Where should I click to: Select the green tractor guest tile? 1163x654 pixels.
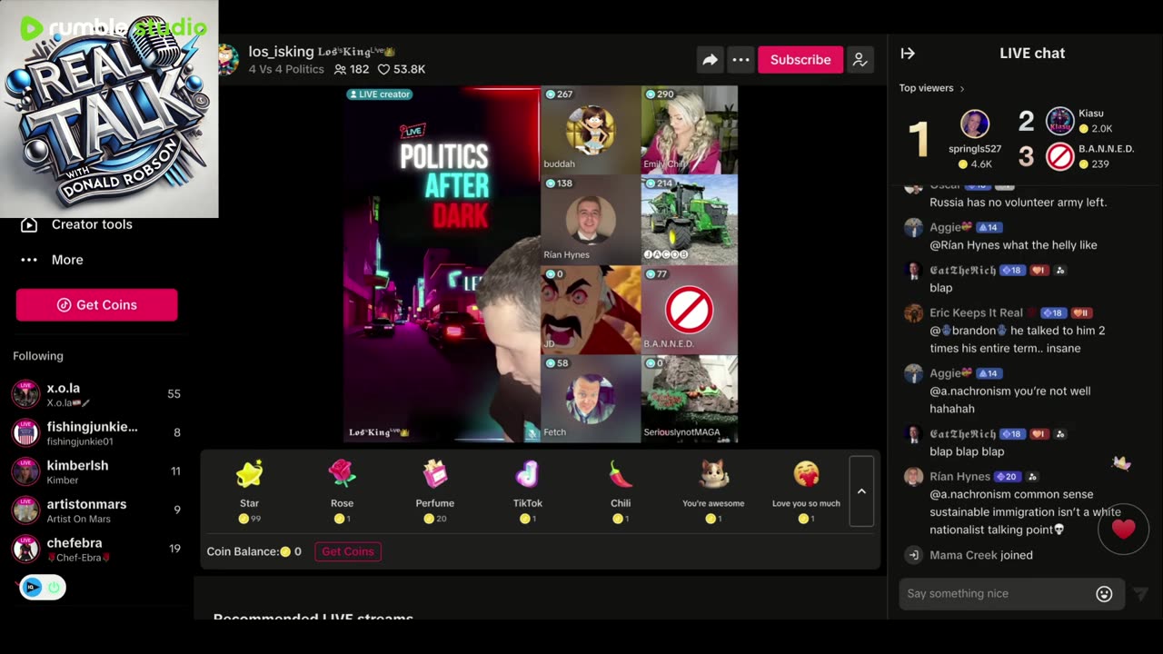pos(690,219)
